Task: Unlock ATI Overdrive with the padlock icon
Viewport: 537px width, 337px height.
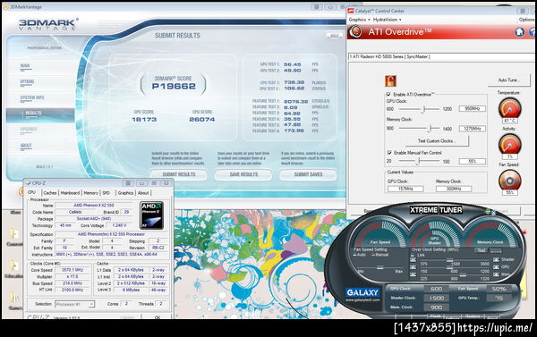Action: pos(390,80)
